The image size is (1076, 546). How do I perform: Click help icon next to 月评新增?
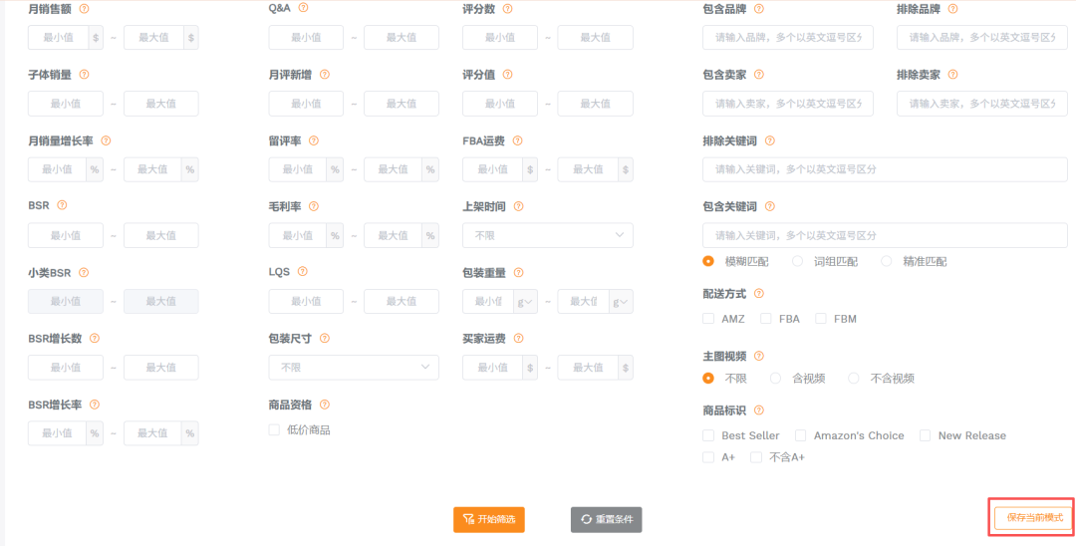coord(325,74)
